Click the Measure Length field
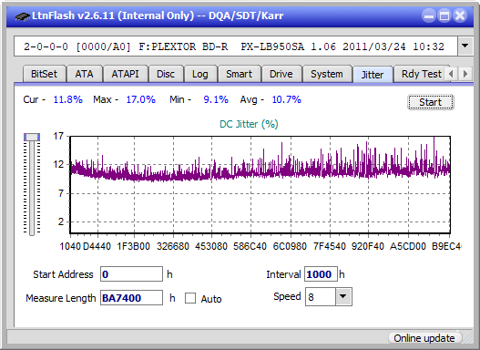The width and height of the screenshot is (480, 350). point(131,298)
